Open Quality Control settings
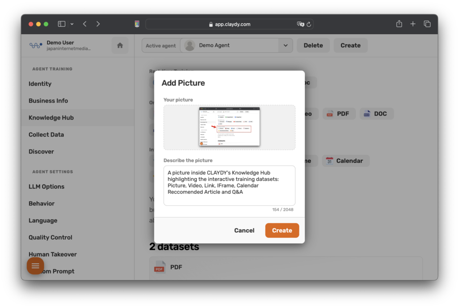 point(50,237)
